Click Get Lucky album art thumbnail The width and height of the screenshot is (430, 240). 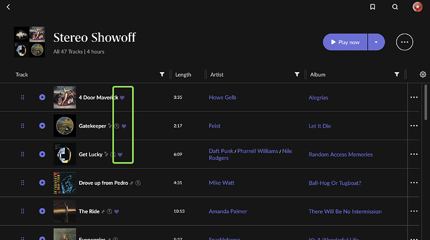click(x=65, y=154)
